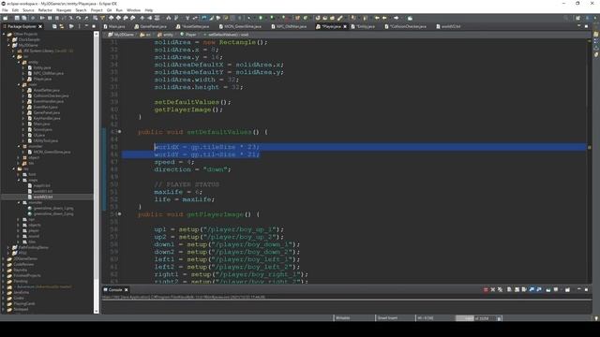Switch to the GamePanel.java tab
Viewport: 600px width, 337px height.
150,26
